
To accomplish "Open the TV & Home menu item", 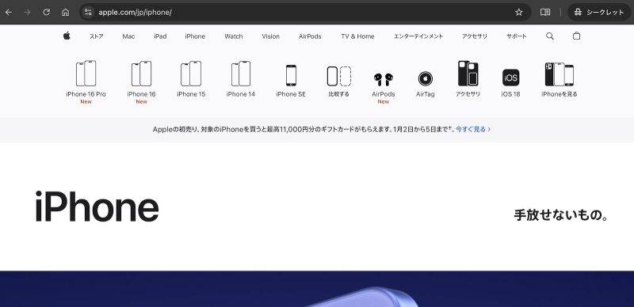I will (357, 36).
